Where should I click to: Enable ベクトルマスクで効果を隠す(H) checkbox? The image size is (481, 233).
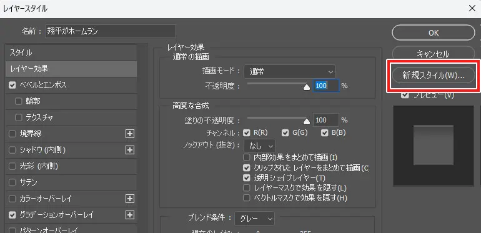(246, 198)
